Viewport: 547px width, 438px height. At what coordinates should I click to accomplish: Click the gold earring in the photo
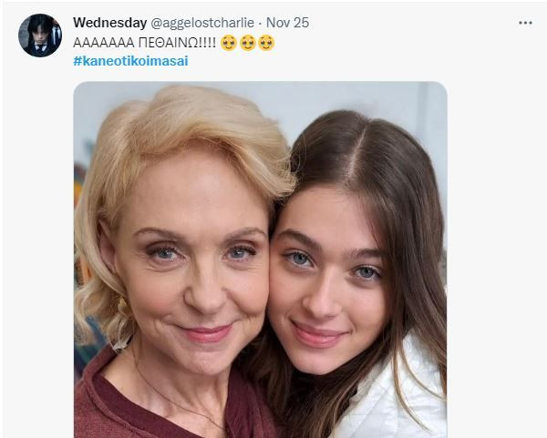click(x=121, y=305)
